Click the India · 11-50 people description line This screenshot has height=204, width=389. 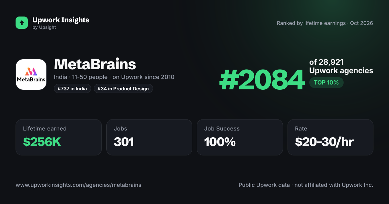[114, 77]
